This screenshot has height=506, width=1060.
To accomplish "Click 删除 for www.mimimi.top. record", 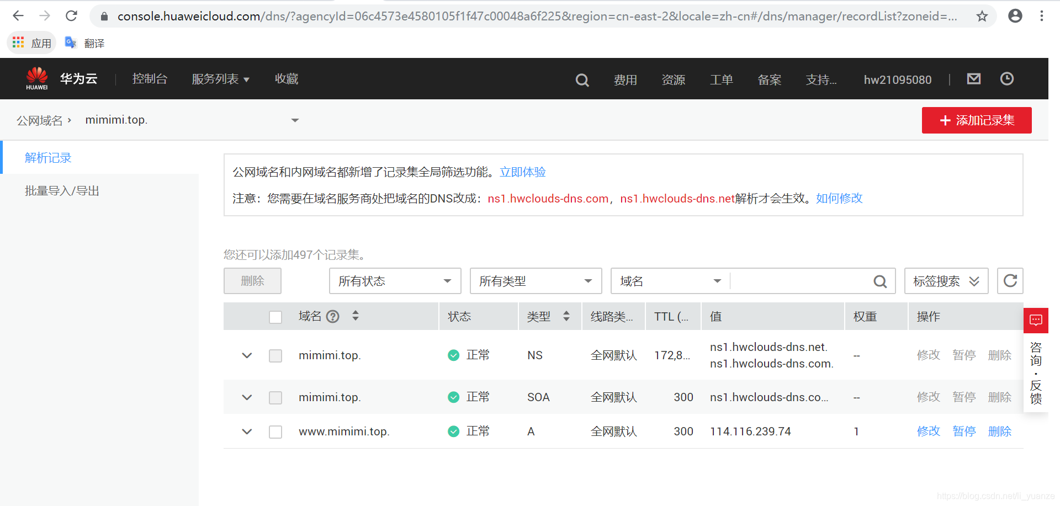I will pyautogui.click(x=1000, y=432).
